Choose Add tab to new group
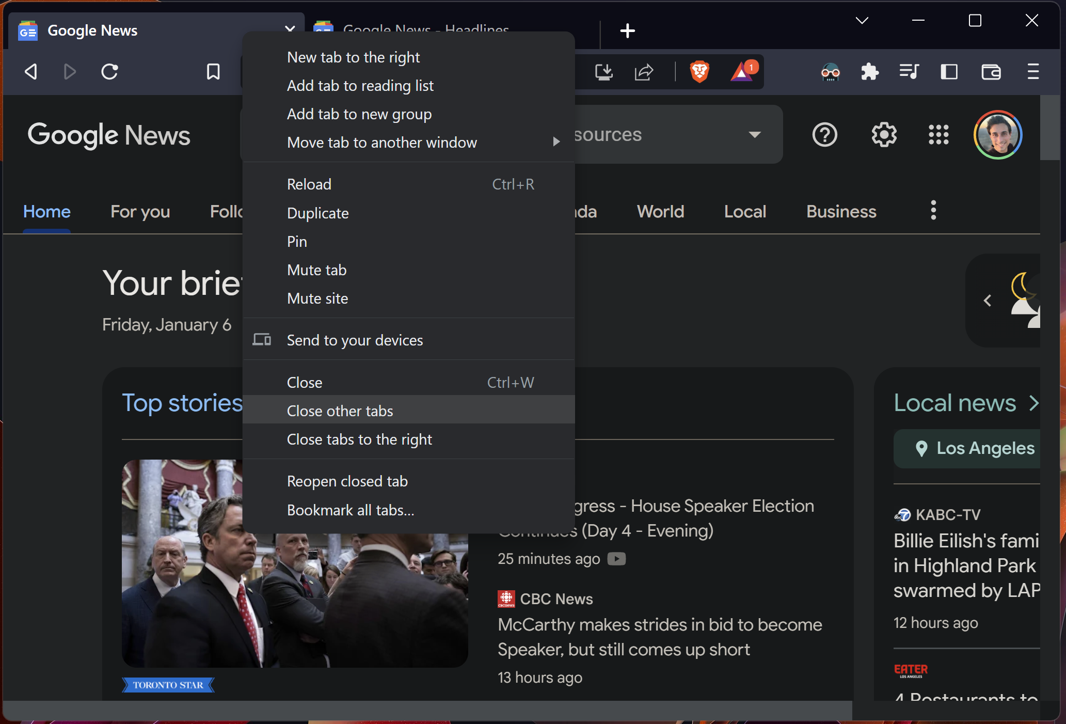 (x=408, y=114)
